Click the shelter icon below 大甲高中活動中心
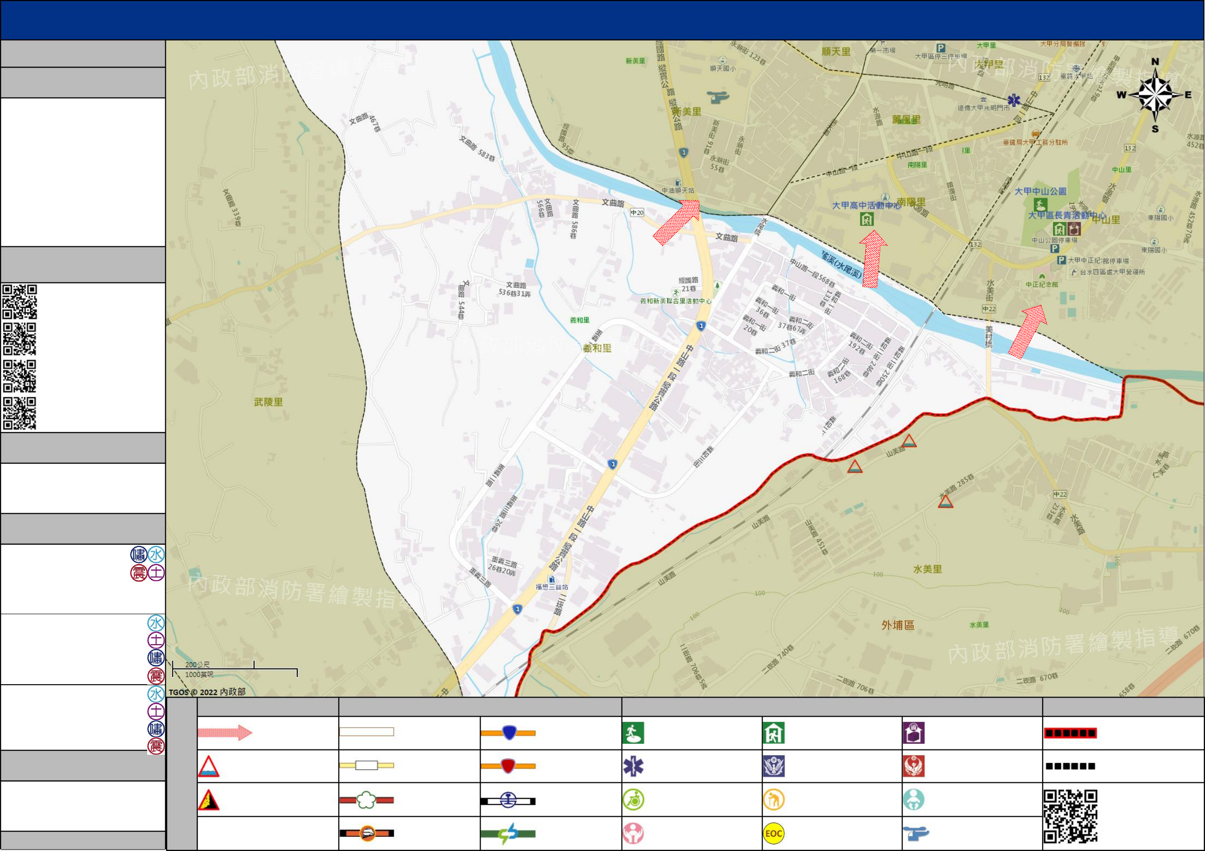 866,219
